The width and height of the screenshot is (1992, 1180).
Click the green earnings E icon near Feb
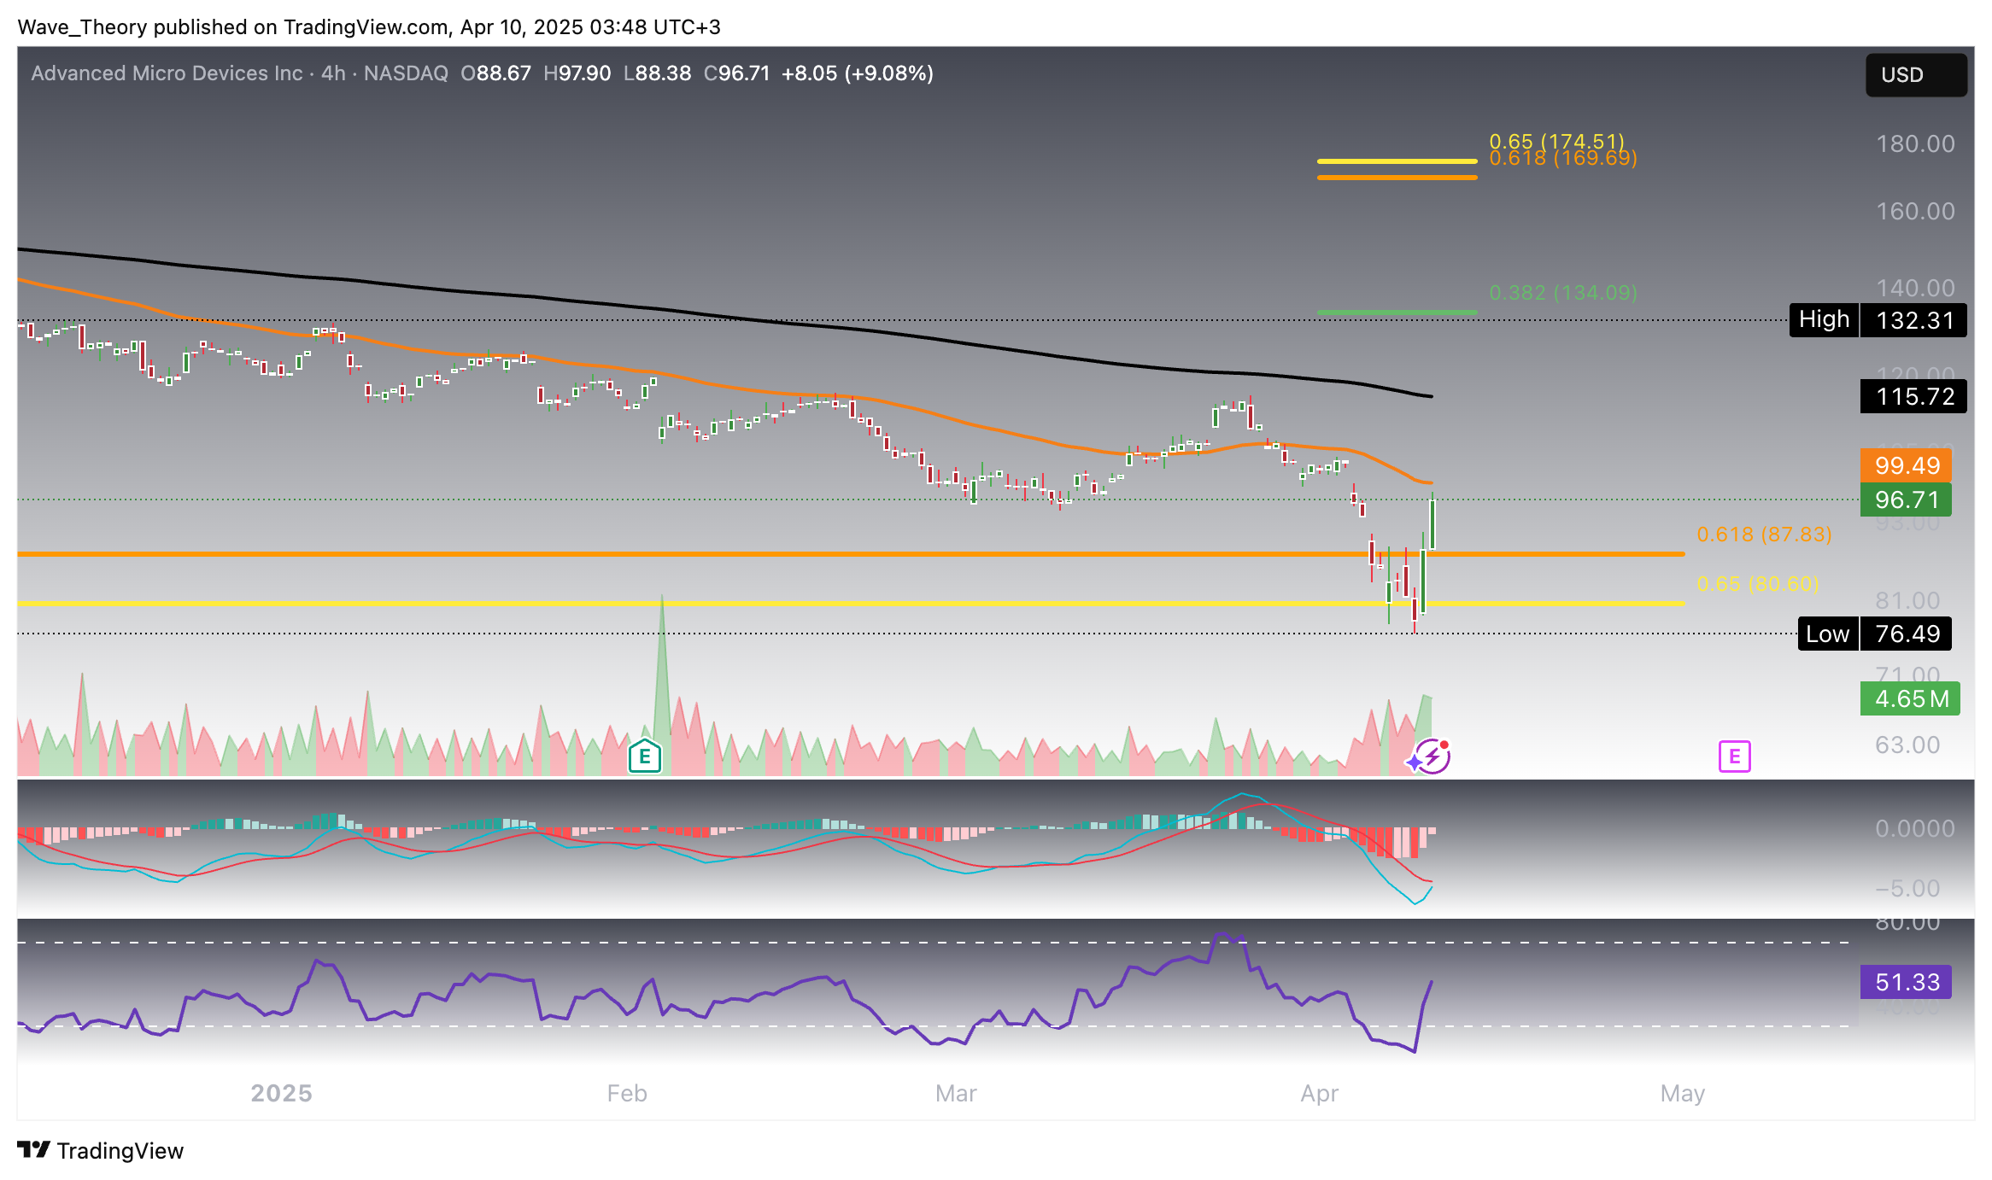(645, 756)
